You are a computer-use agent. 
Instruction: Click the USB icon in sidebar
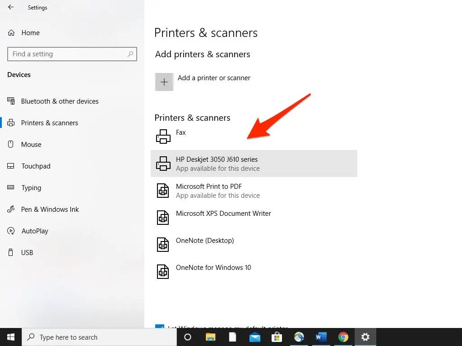pyautogui.click(x=11, y=252)
